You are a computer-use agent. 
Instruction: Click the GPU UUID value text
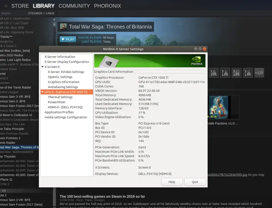[172, 82]
